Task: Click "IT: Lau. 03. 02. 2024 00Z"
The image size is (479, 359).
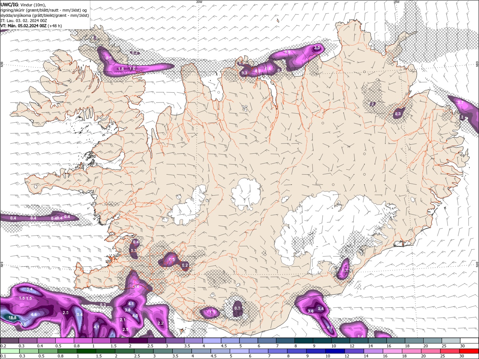Action: [24, 21]
